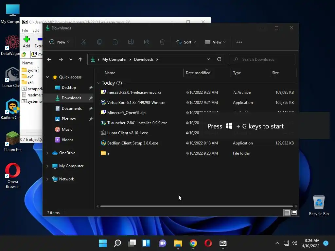Switch to details view layout icon
335x251 pixels.
287,212
